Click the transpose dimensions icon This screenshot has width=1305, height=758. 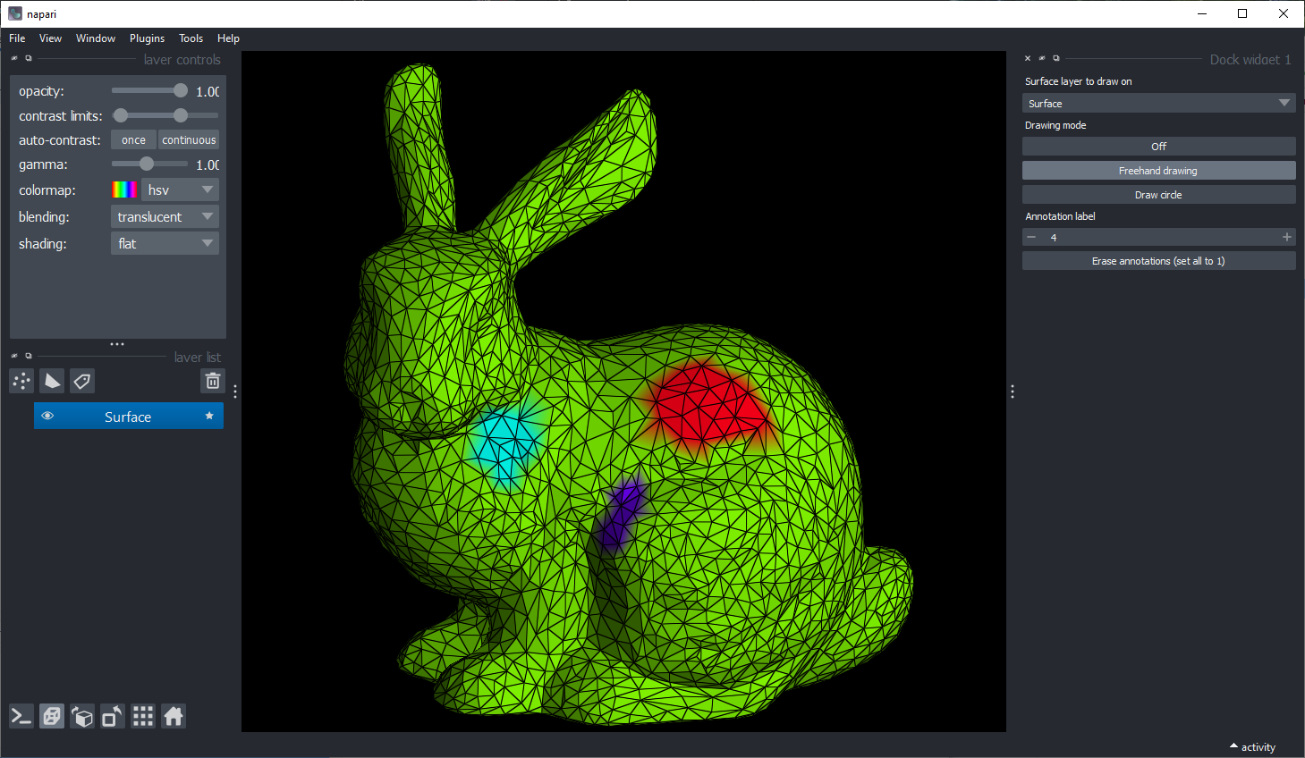[113, 716]
